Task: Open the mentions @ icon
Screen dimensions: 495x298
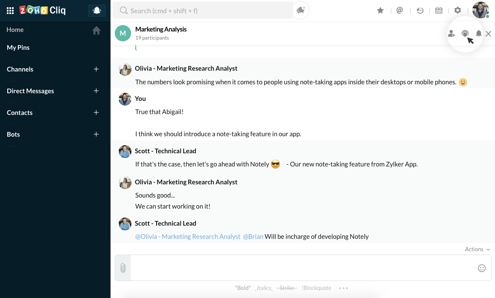Action: click(x=399, y=11)
